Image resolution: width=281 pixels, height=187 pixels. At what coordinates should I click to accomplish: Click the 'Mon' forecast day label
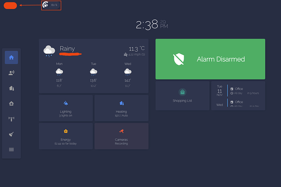click(x=59, y=64)
